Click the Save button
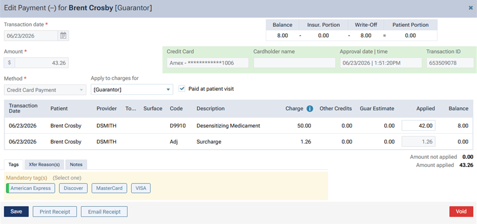The image size is (477, 224). pyautogui.click(x=16, y=211)
